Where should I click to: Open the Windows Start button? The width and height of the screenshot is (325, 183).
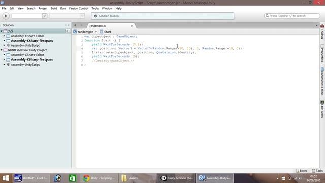(6, 178)
